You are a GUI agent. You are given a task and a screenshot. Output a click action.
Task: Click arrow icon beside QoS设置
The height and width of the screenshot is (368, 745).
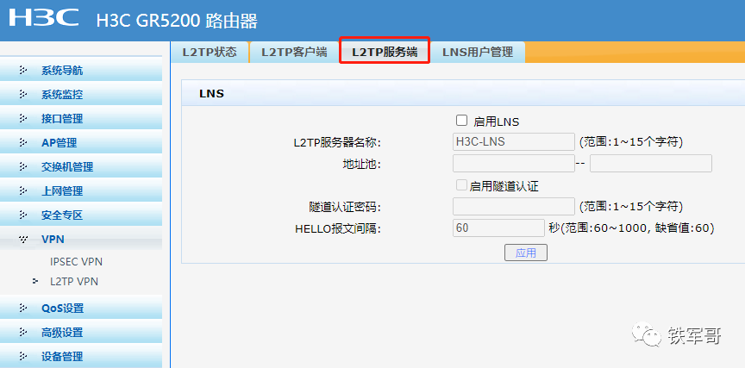pyautogui.click(x=22, y=309)
